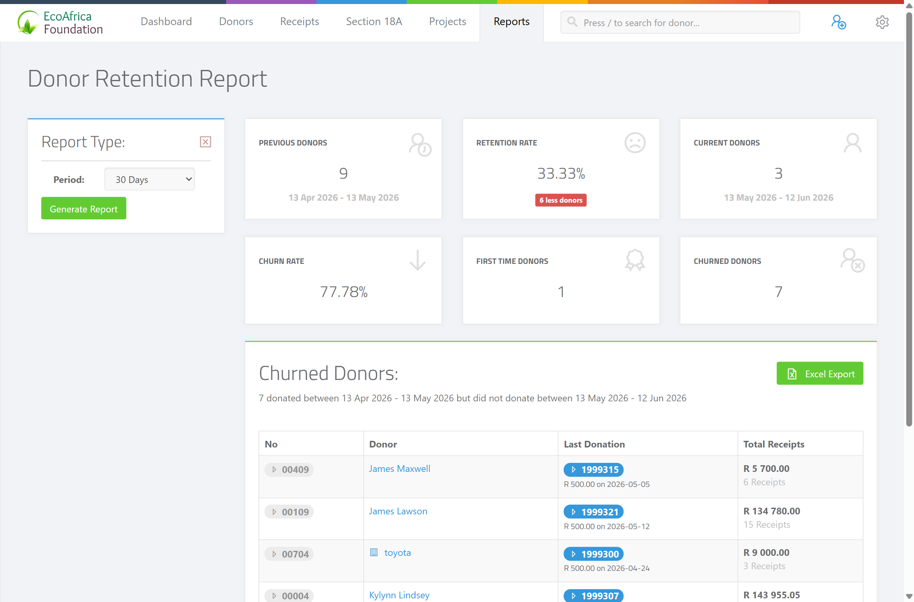This screenshot has width=914, height=602.
Task: Click R 500.00 on 2026-04-24 text
Action: [607, 568]
